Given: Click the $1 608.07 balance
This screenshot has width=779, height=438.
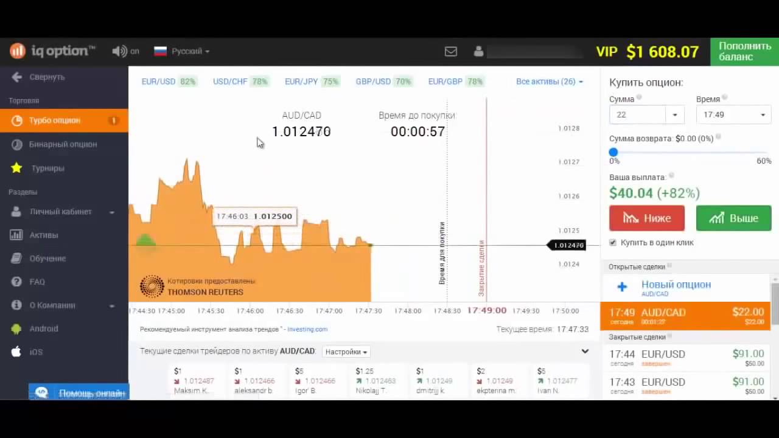Looking at the screenshot, I should click(x=662, y=52).
